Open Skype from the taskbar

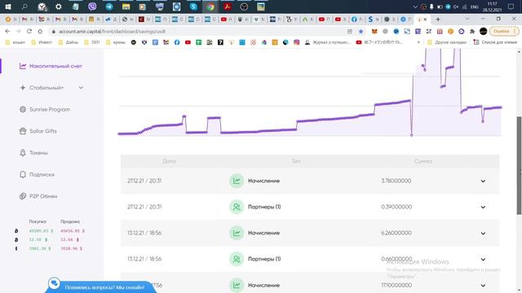coord(193,7)
